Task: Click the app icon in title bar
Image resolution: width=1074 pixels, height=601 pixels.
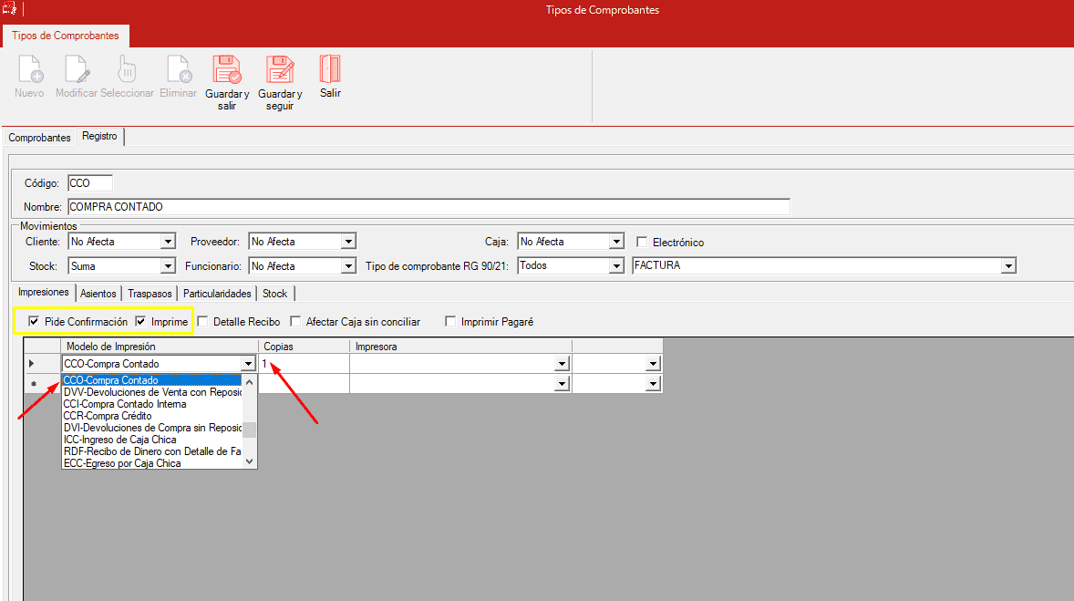Action: [9, 8]
